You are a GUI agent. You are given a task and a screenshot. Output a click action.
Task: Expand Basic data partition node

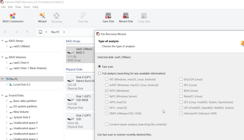[7, 101]
